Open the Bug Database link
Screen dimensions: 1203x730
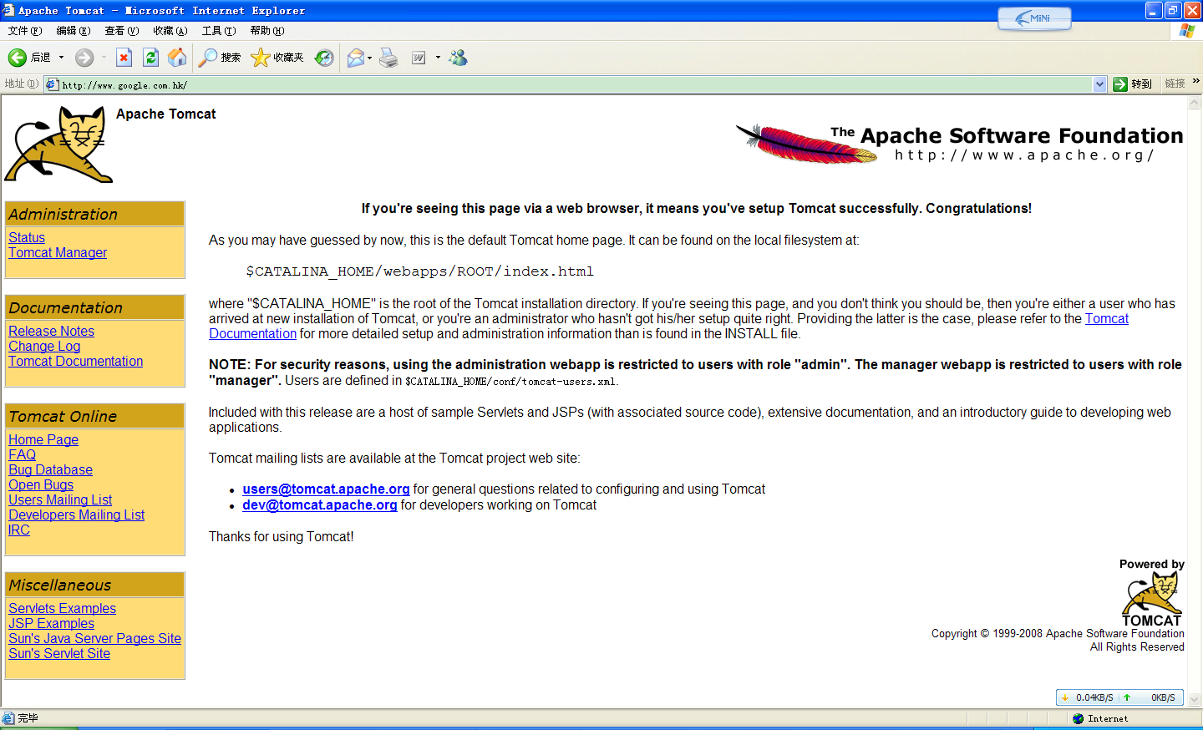[50, 470]
